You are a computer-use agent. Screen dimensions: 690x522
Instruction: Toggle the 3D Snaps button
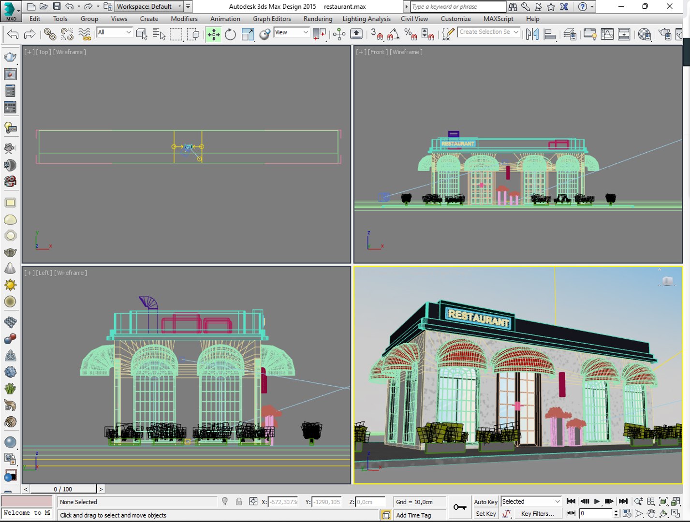[x=377, y=34]
